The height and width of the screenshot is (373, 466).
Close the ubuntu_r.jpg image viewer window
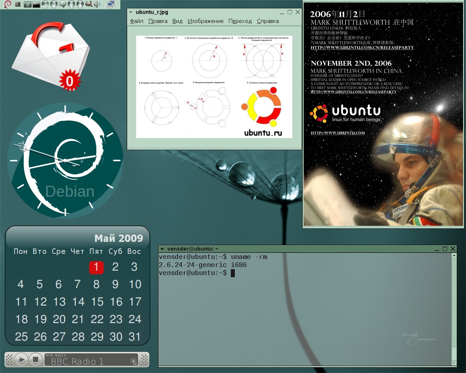point(298,12)
